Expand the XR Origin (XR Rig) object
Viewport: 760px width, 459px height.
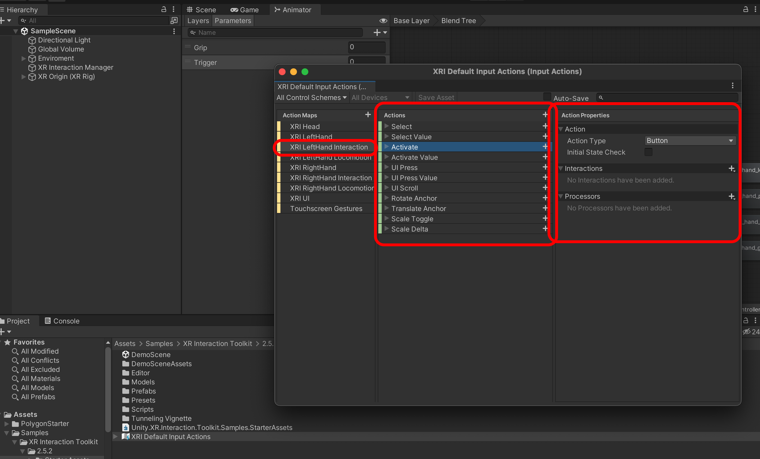click(23, 77)
